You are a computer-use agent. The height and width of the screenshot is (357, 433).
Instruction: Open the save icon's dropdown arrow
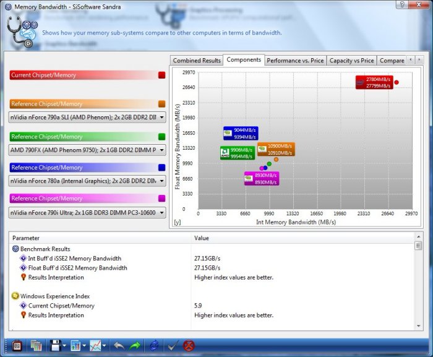click(x=64, y=346)
